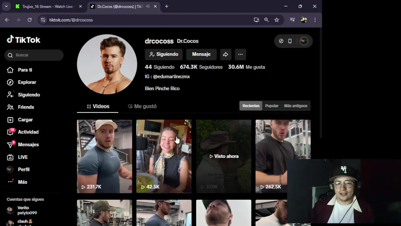
Task: Switch to the Me gustó tab
Action: (x=142, y=106)
